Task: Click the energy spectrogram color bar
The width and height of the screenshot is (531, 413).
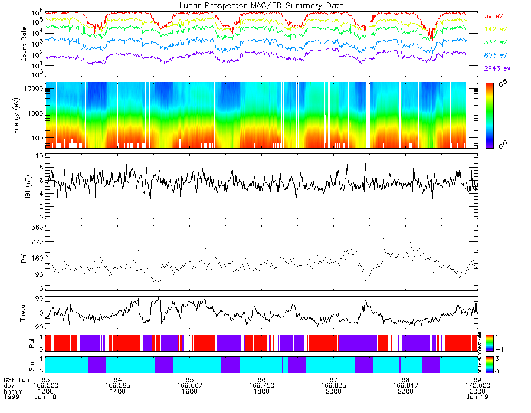Action: pos(489,116)
